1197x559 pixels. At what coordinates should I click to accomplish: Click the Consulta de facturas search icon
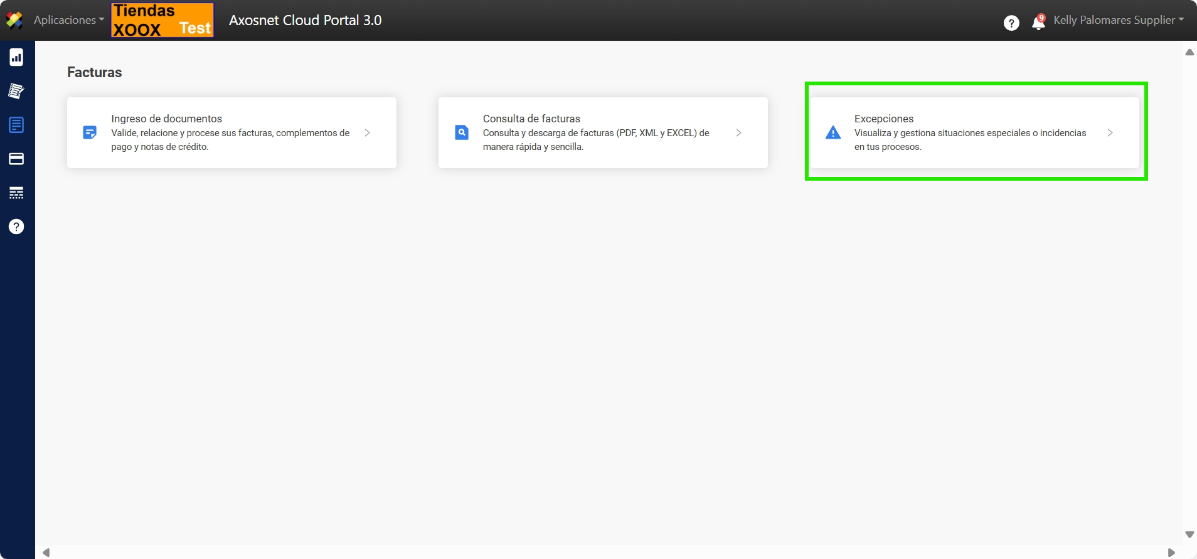coord(462,132)
